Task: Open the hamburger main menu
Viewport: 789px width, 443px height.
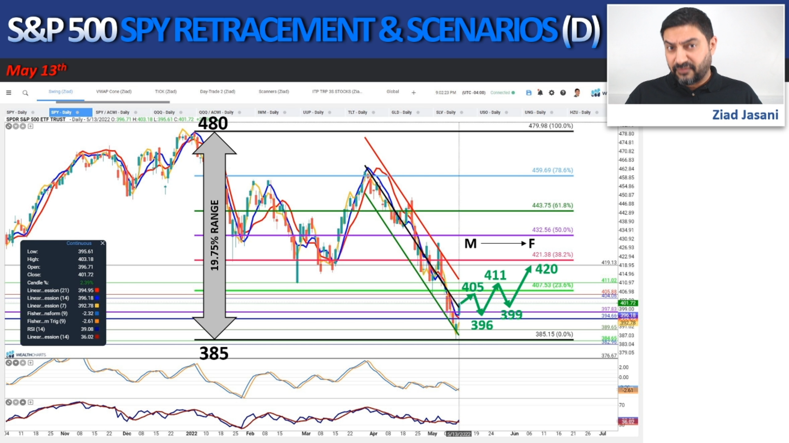Action: pyautogui.click(x=9, y=93)
